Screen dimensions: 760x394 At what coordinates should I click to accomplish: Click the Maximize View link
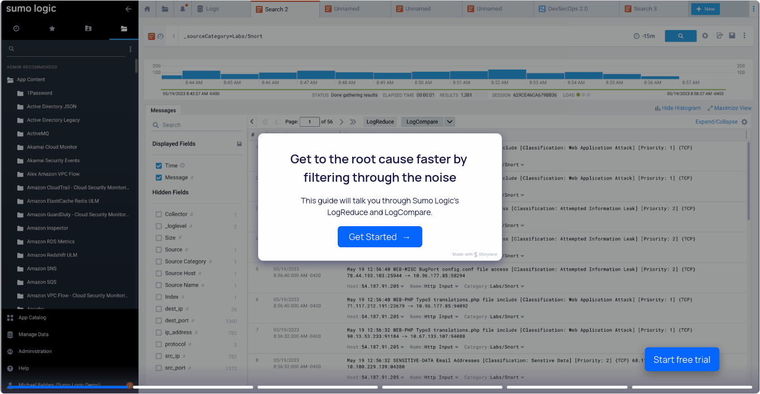[729, 108]
